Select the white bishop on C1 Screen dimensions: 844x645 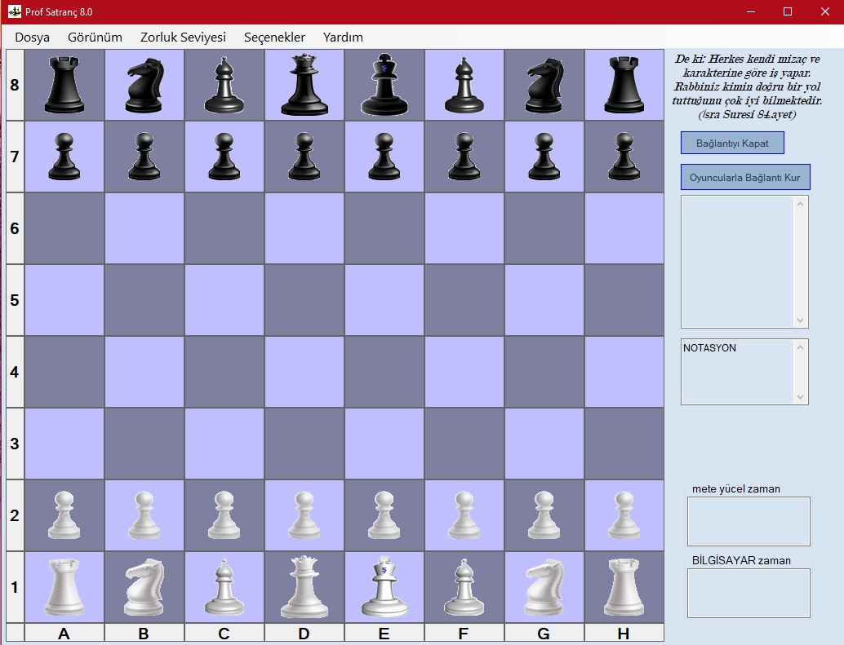tap(224, 587)
